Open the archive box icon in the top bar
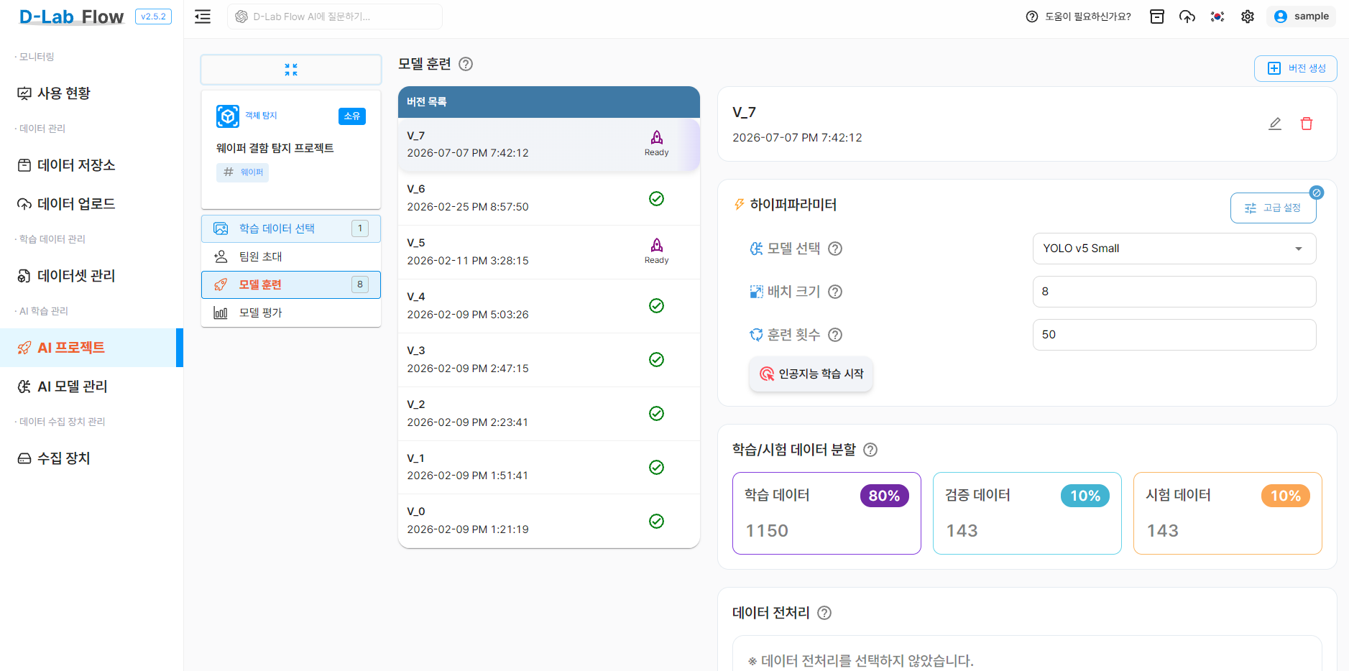This screenshot has height=671, width=1349. pos(1157,17)
